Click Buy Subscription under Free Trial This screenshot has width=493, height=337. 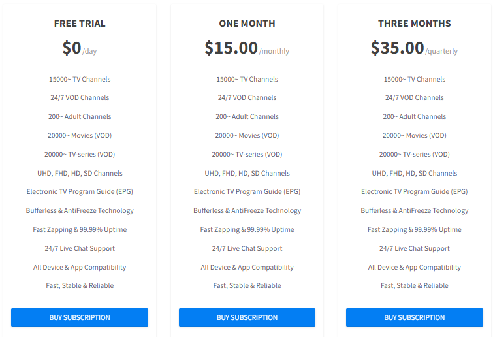coord(80,317)
